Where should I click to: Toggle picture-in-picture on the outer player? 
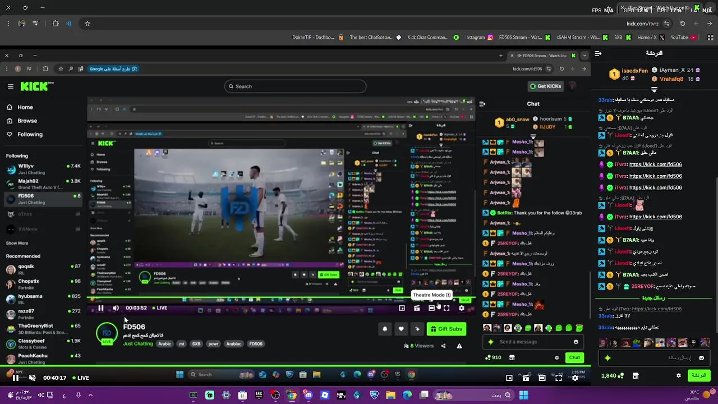pyautogui.click(x=509, y=378)
